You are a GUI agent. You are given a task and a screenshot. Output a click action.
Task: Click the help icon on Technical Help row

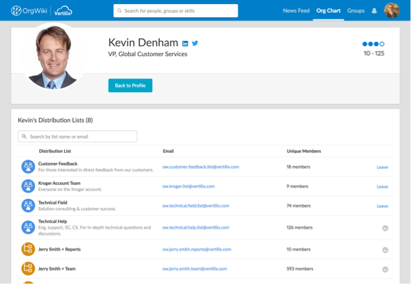coord(385,228)
